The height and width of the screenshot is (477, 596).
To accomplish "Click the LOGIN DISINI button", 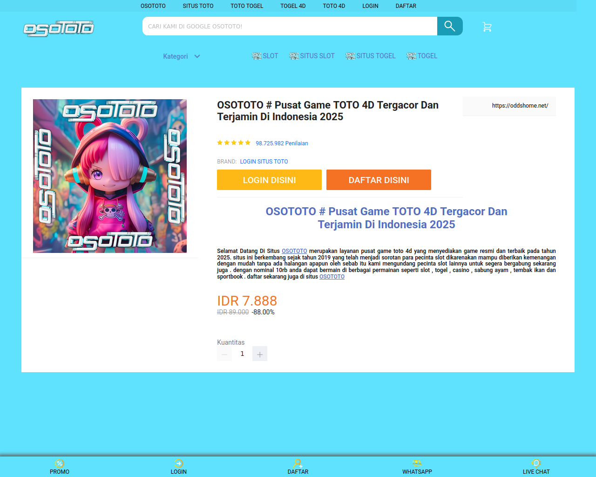I will coord(269,180).
